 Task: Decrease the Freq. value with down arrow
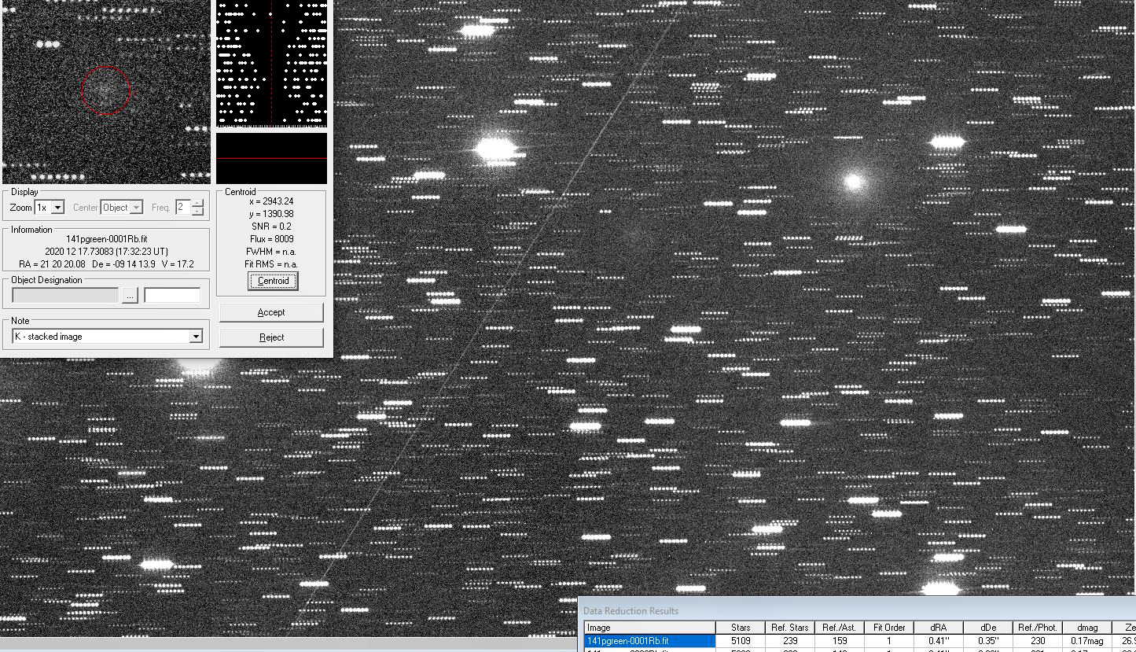[197, 212]
